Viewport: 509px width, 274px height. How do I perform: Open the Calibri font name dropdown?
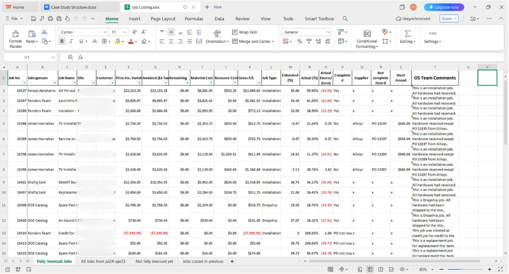click(105, 32)
